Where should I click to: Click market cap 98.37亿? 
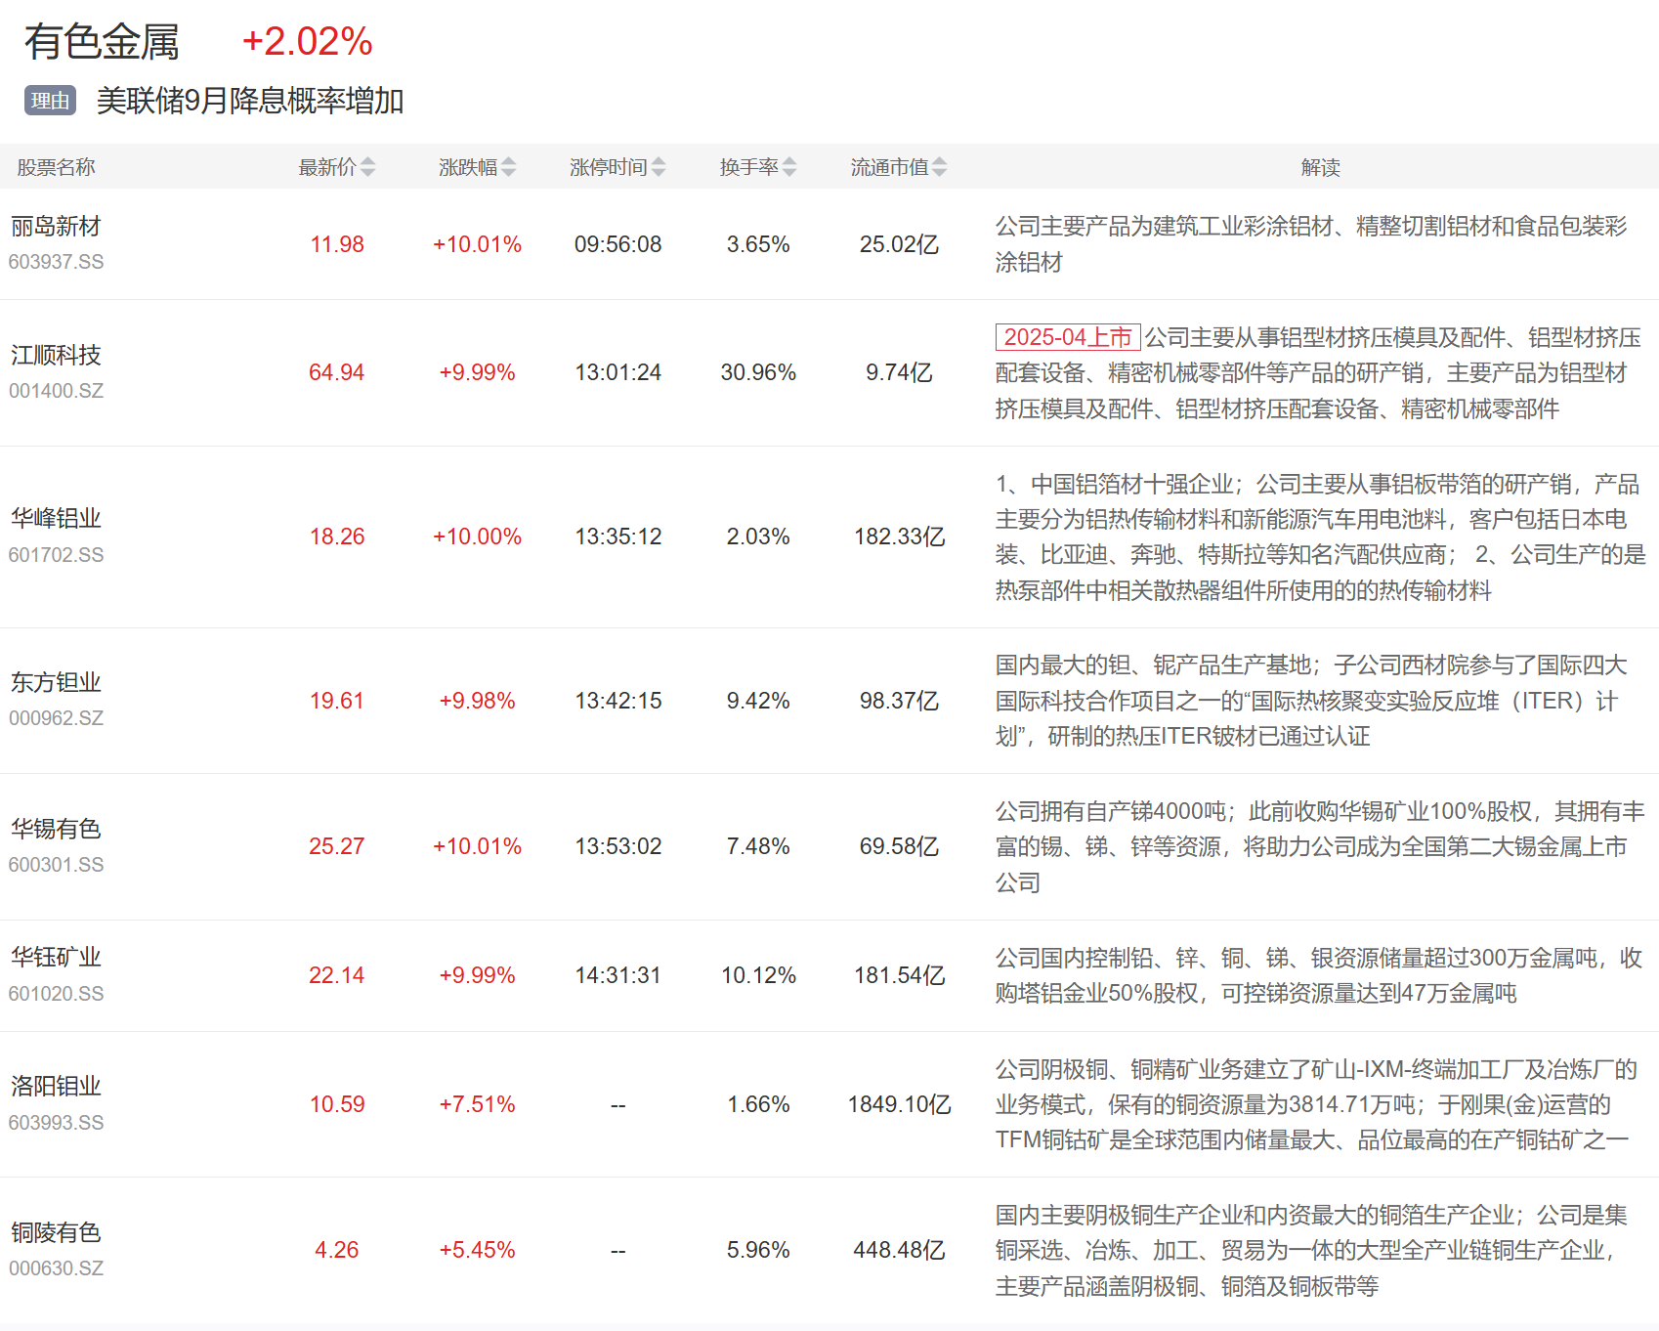(899, 701)
